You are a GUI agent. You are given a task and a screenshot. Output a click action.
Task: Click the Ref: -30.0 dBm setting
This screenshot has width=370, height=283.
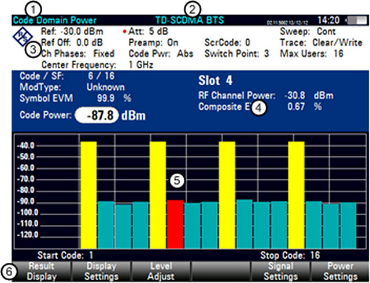coord(72,31)
